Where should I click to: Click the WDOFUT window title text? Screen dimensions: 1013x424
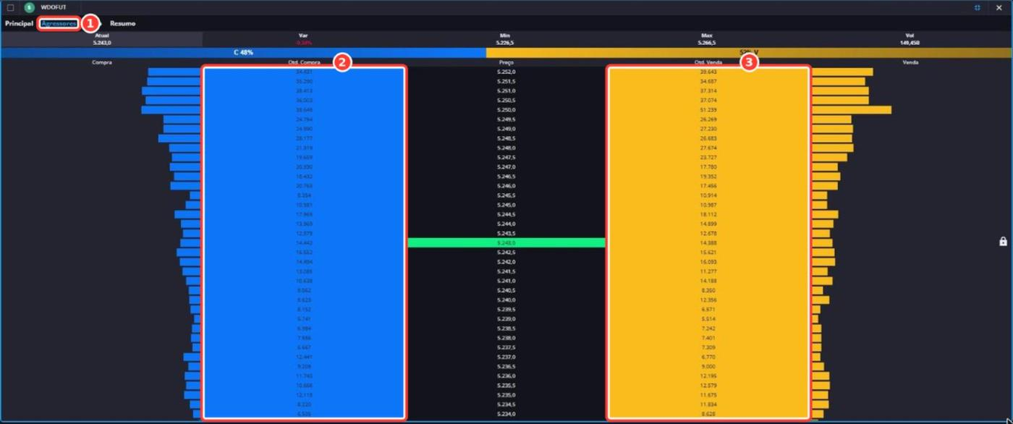pyautogui.click(x=54, y=7)
